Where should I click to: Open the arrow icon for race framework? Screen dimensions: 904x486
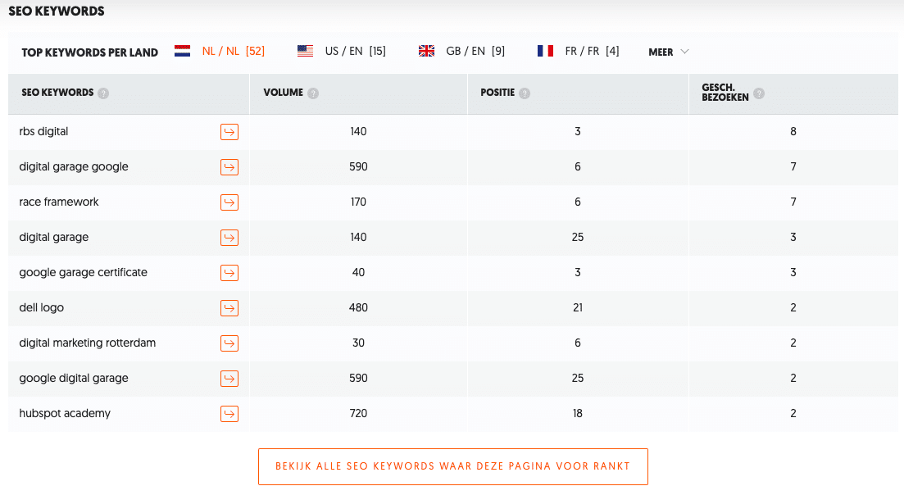coord(229,202)
